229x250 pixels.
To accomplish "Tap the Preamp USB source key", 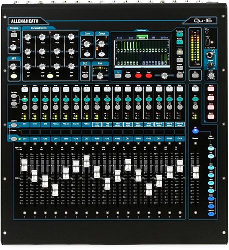I will [x=14, y=35].
